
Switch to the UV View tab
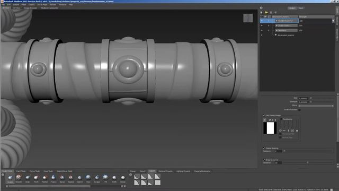click(x=16, y=8)
